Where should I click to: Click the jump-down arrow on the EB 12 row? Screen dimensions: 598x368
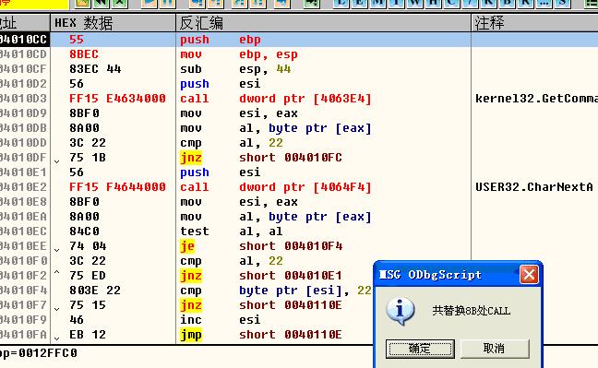pos(57,338)
